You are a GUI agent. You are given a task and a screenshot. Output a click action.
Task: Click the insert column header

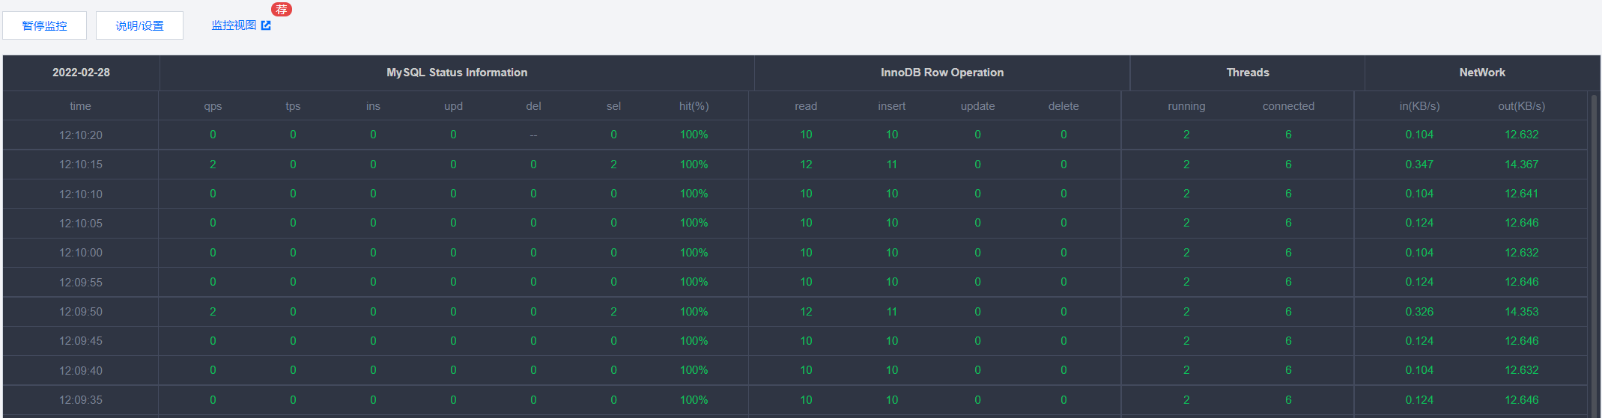891,106
